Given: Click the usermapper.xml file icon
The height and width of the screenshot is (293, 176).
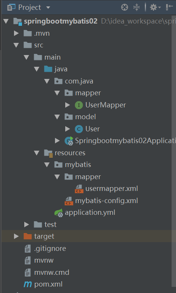Looking at the screenshot, I should (79, 189).
